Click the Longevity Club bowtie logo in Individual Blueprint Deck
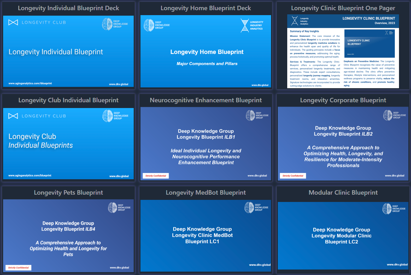Screen dimensions: 411x275 [x=13, y=22]
